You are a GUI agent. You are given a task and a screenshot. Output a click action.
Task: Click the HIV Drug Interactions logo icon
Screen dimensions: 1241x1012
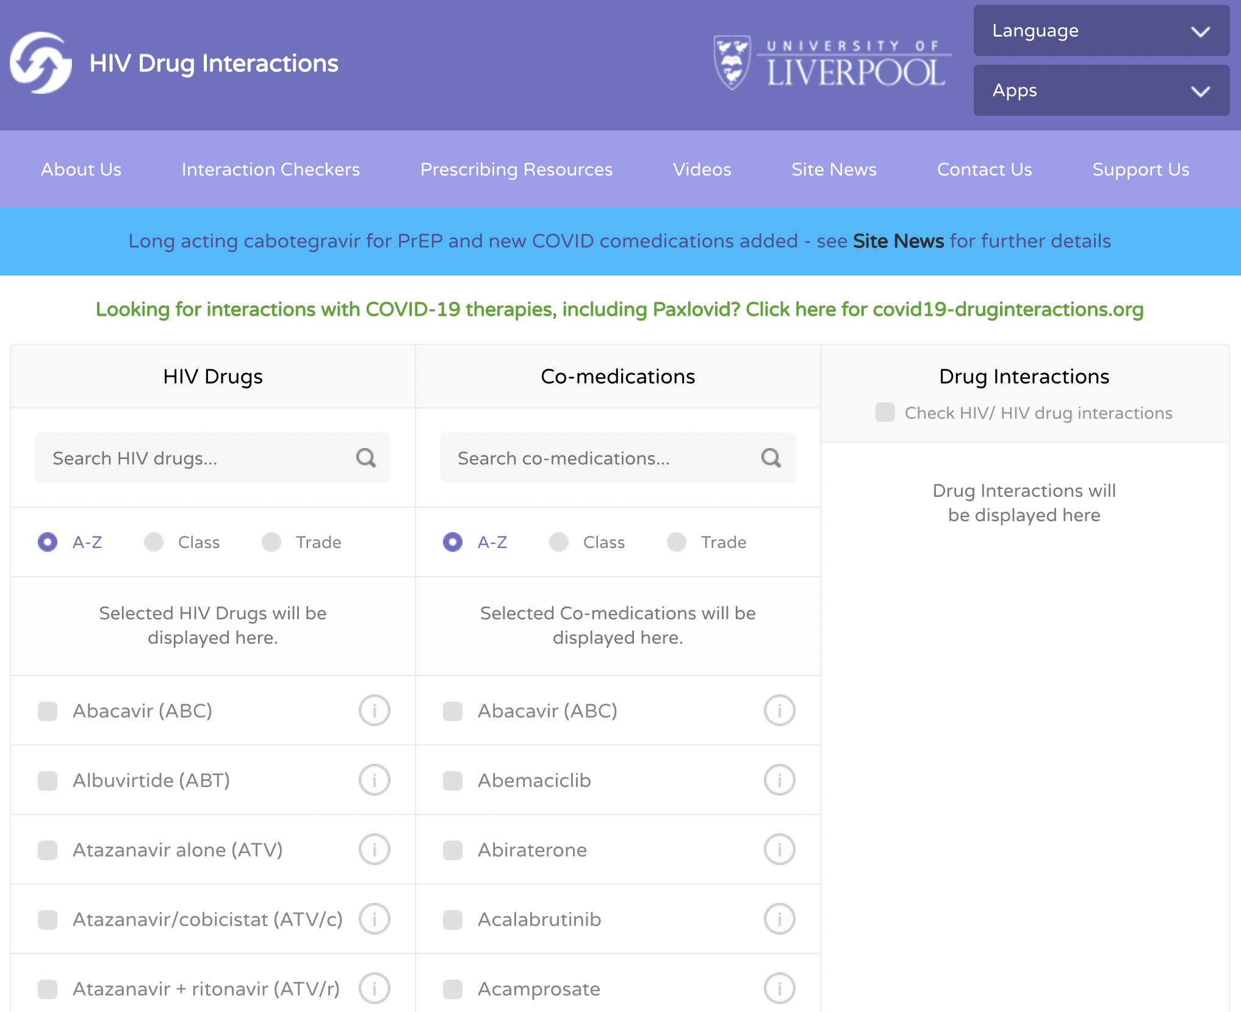pos(41,63)
